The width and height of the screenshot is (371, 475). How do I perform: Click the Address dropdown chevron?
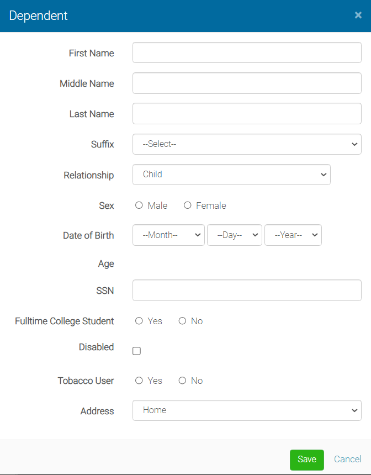355,410
